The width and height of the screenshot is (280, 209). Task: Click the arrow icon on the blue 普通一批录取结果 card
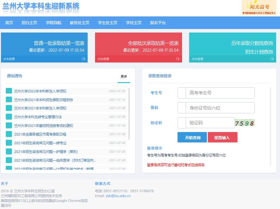(x=83, y=59)
